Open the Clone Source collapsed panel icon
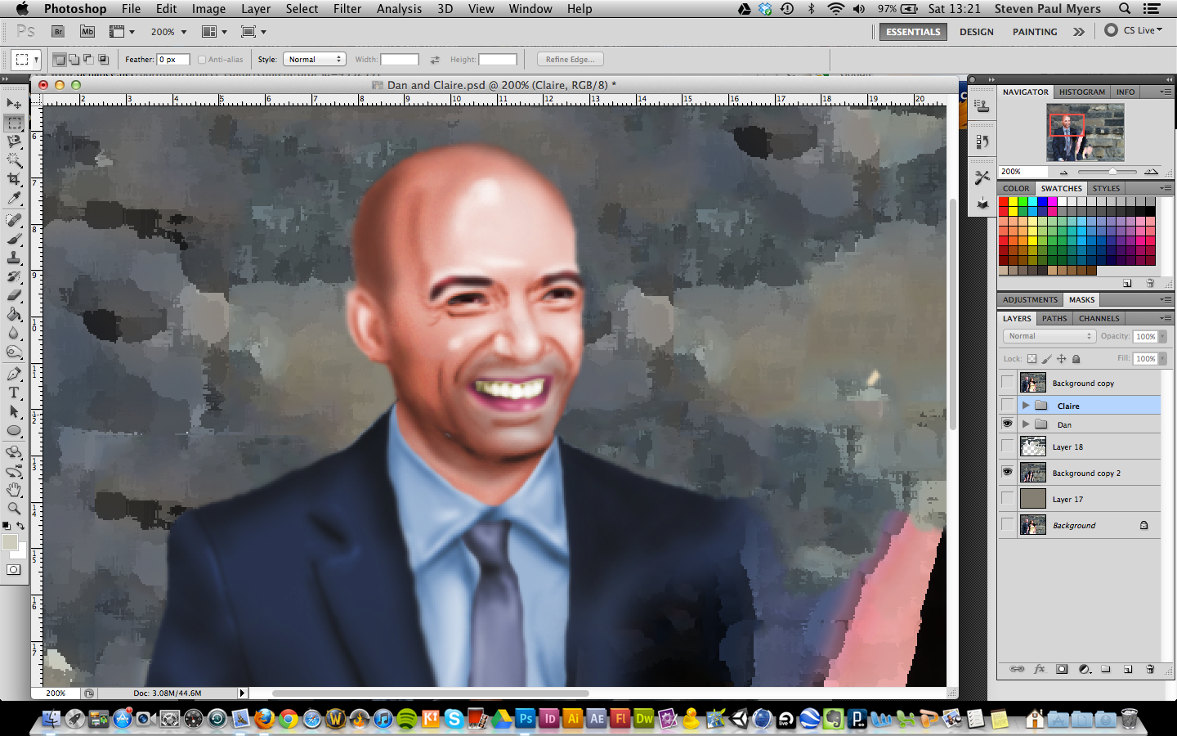 (x=982, y=107)
